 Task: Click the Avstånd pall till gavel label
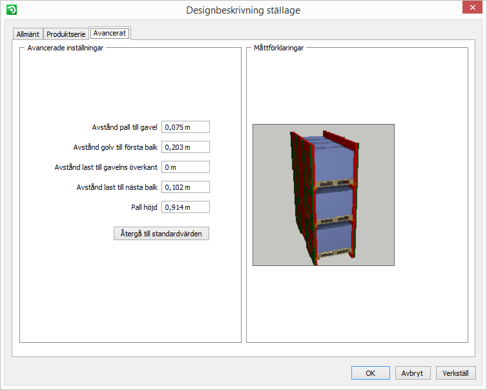click(125, 127)
